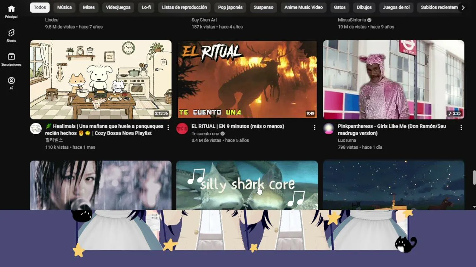Select the Todos filter chip
This screenshot has width=476, height=267.
(40, 7)
